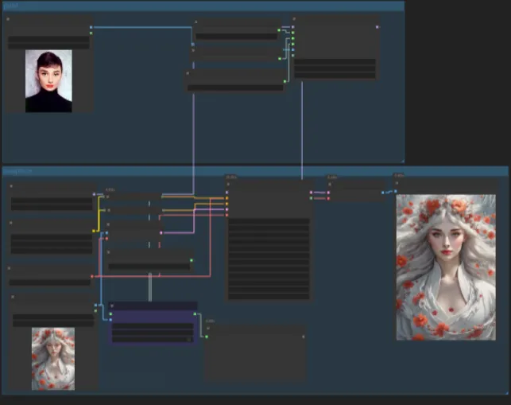Click collapse dot of large output image node
This screenshot has width=511, height=405.
pos(397,181)
